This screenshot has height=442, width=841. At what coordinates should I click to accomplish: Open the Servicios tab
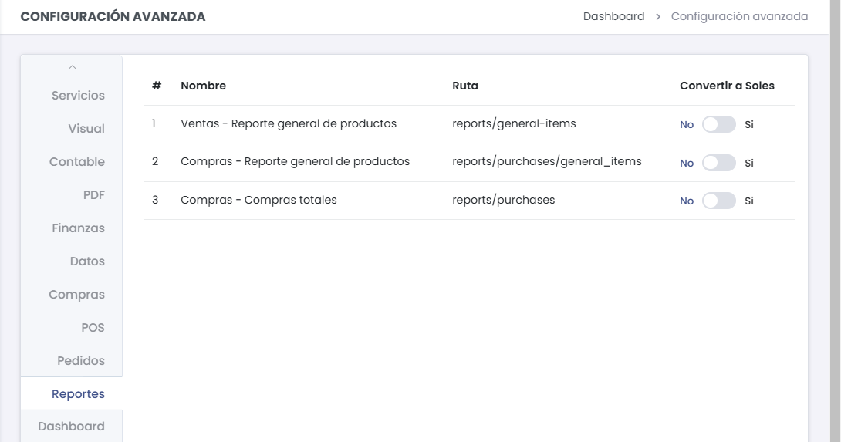[x=78, y=96]
